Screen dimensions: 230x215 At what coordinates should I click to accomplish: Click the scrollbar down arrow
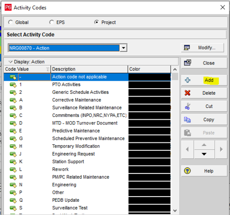175,211
